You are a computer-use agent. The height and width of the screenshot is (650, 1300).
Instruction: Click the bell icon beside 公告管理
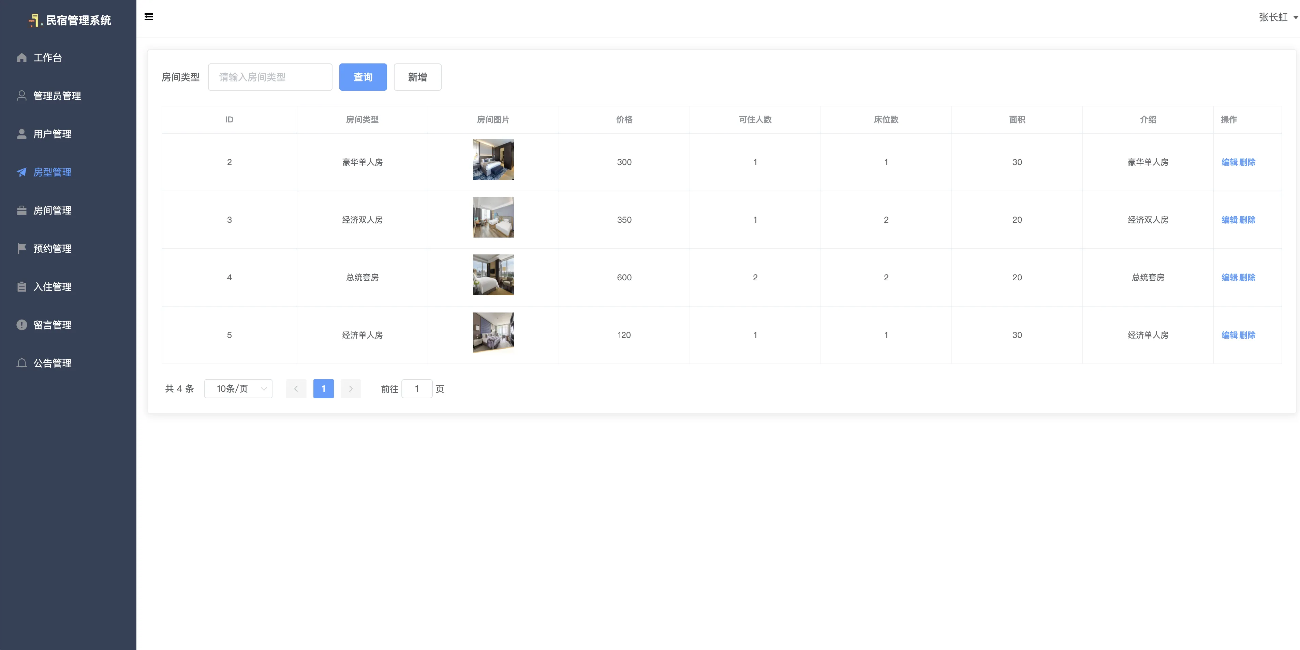pos(22,363)
